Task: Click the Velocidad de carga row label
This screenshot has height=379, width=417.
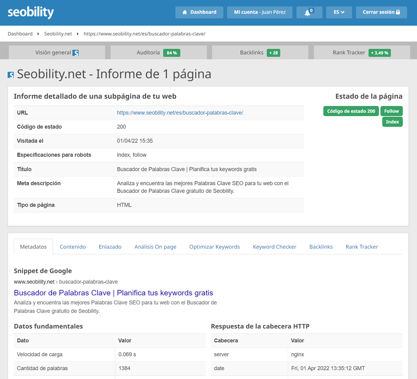Action: coord(40,354)
